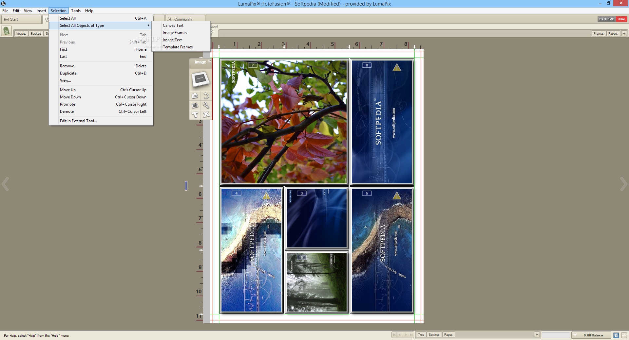The width and height of the screenshot is (629, 340).
Task: Click warning triangle on frame 8
Action: [x=397, y=68]
